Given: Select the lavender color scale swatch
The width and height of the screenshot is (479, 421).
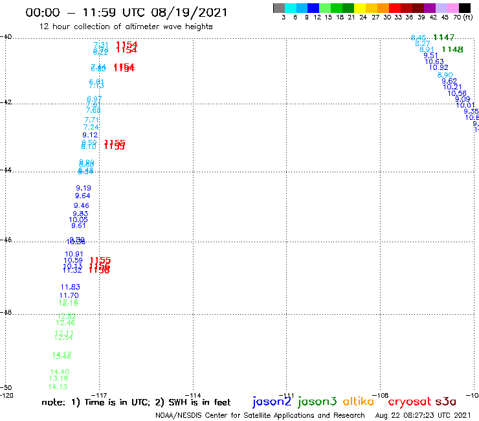Looking at the screenshot, I should click(441, 8).
